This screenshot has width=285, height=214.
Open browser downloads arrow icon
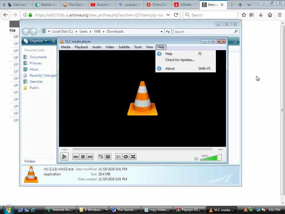tap(261, 15)
